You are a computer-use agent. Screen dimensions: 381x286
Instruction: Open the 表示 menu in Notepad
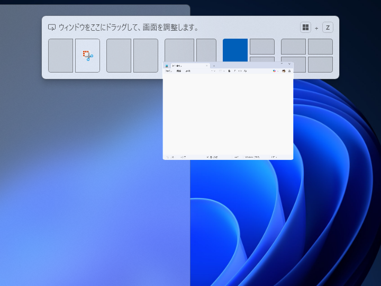[188, 71]
